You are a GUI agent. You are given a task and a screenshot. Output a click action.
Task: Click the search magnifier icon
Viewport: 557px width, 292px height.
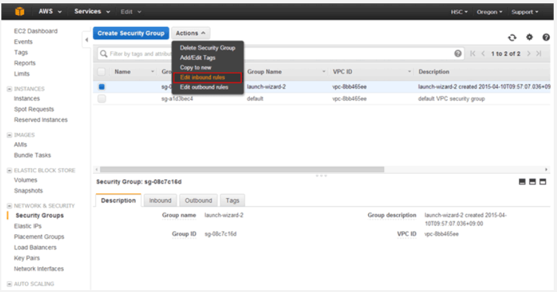click(x=103, y=54)
